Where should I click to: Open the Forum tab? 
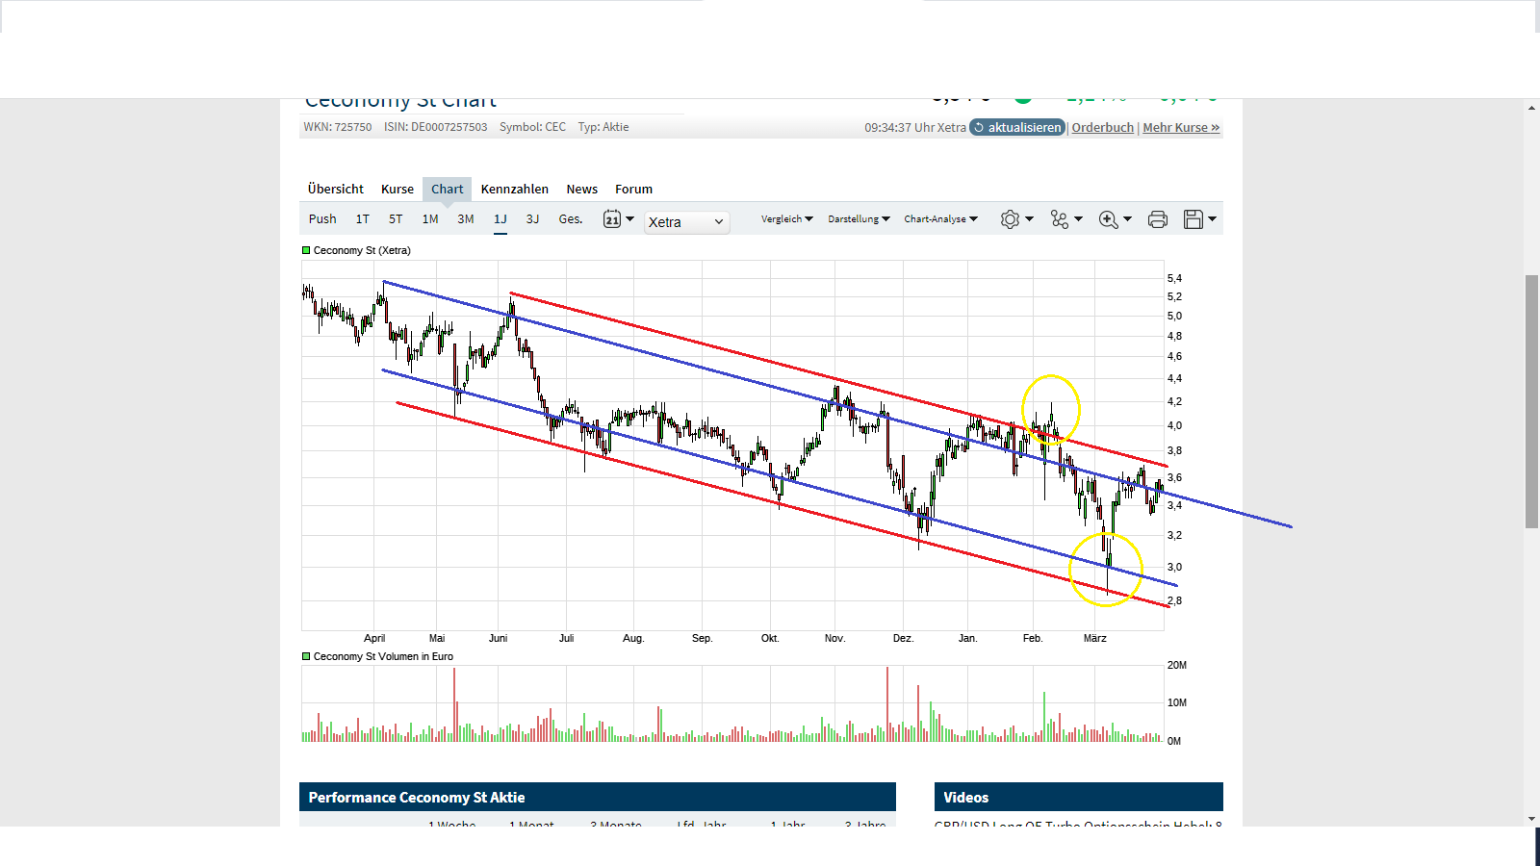pyautogui.click(x=633, y=189)
